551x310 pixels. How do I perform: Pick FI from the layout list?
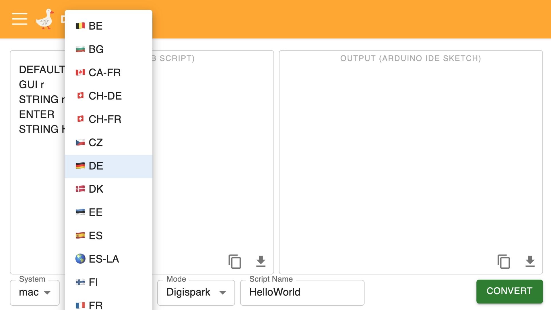tap(108, 282)
